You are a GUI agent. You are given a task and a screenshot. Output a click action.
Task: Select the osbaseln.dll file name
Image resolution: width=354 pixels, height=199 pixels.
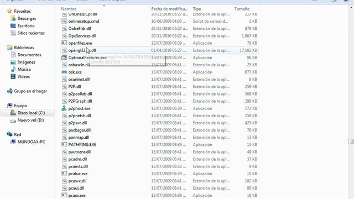click(x=79, y=65)
